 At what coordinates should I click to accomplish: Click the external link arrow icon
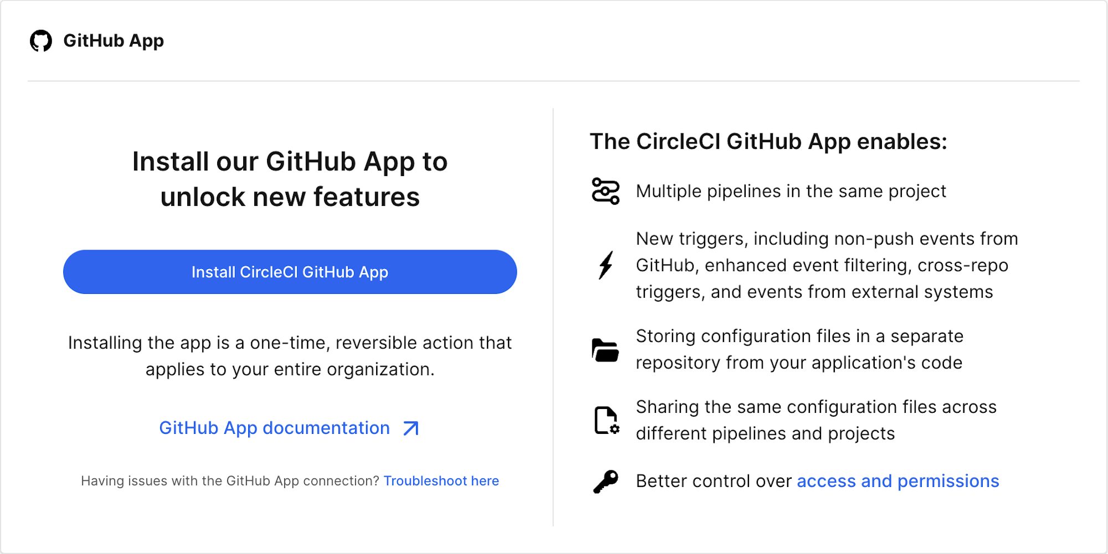tap(411, 428)
